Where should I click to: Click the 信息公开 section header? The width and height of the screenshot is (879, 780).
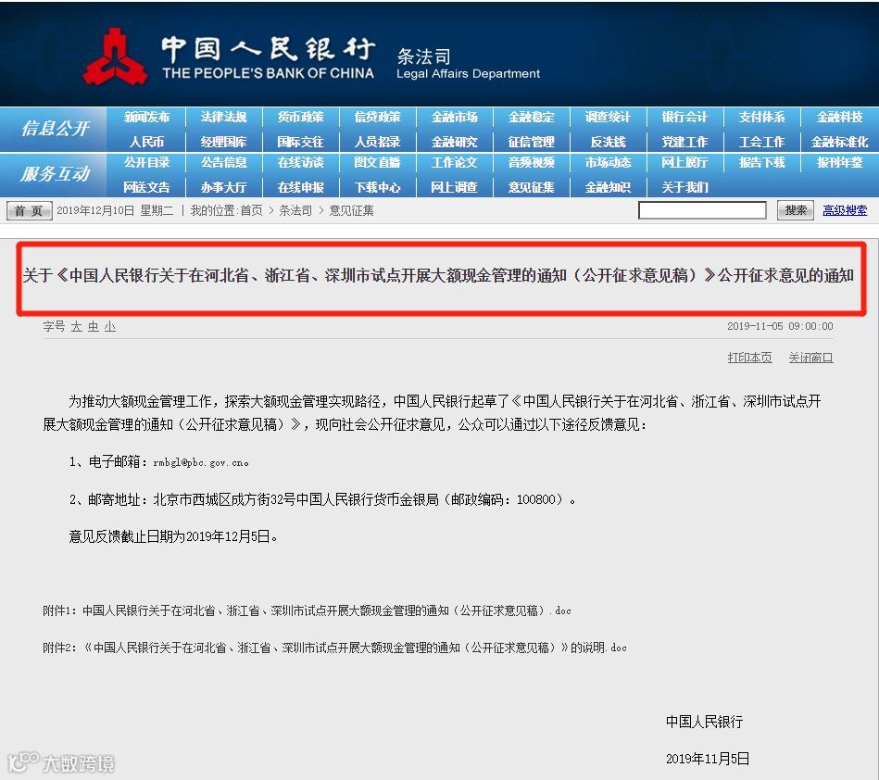[55, 129]
